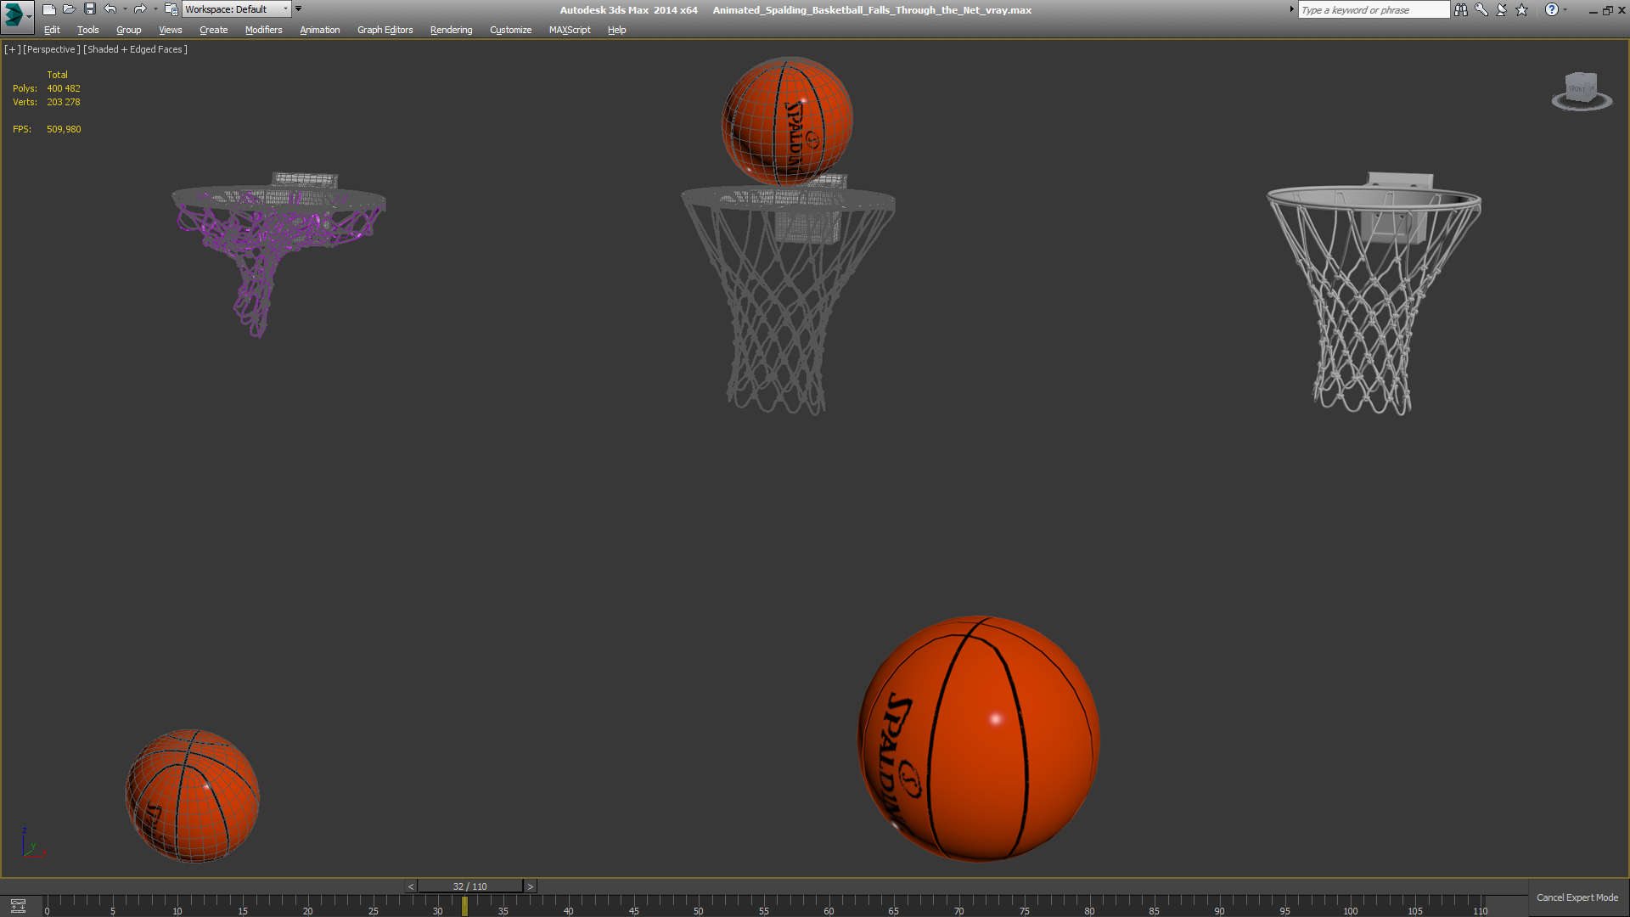
Task: Undo the last action with the arrow icon
Action: (x=110, y=9)
